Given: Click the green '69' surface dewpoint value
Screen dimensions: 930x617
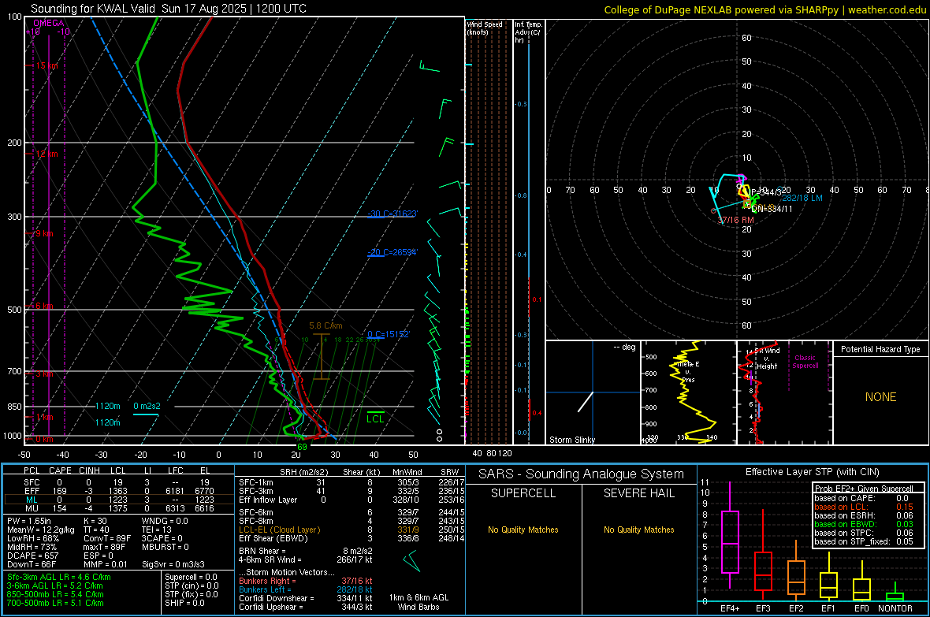Looking at the screenshot, I should click(302, 447).
